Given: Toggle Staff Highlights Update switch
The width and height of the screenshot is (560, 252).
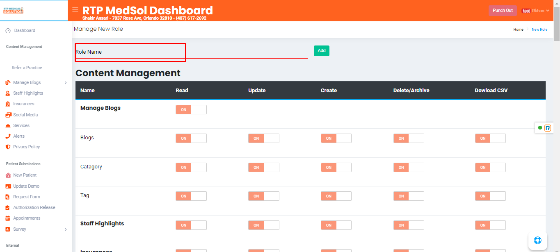Looking at the screenshot, I should (x=264, y=225).
